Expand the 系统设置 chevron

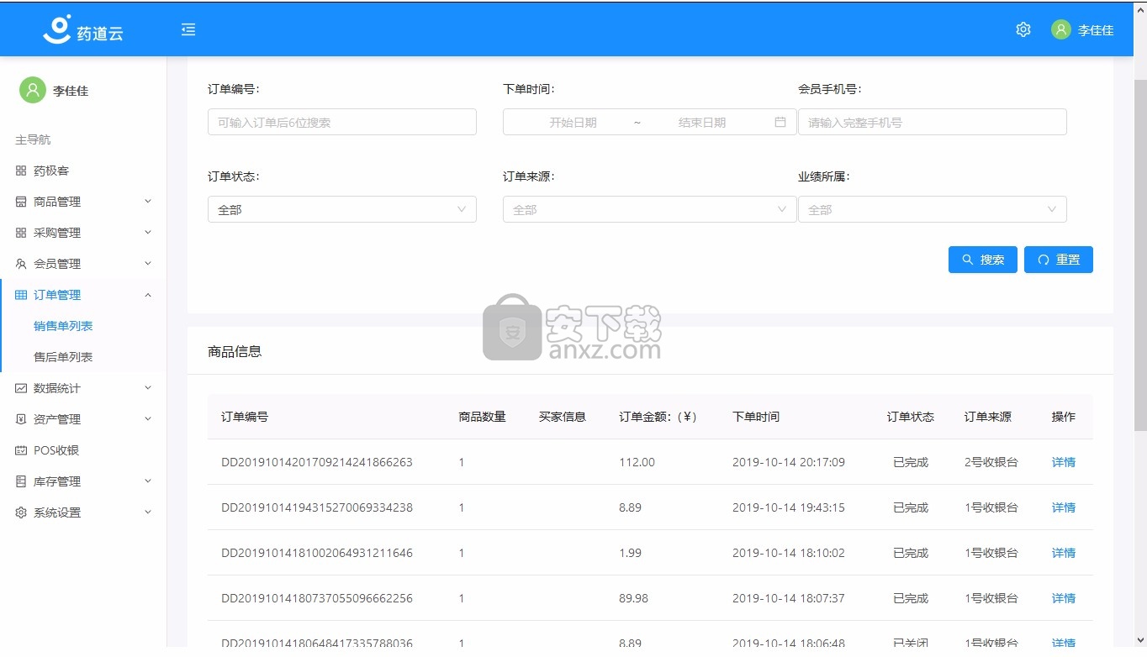click(x=148, y=512)
